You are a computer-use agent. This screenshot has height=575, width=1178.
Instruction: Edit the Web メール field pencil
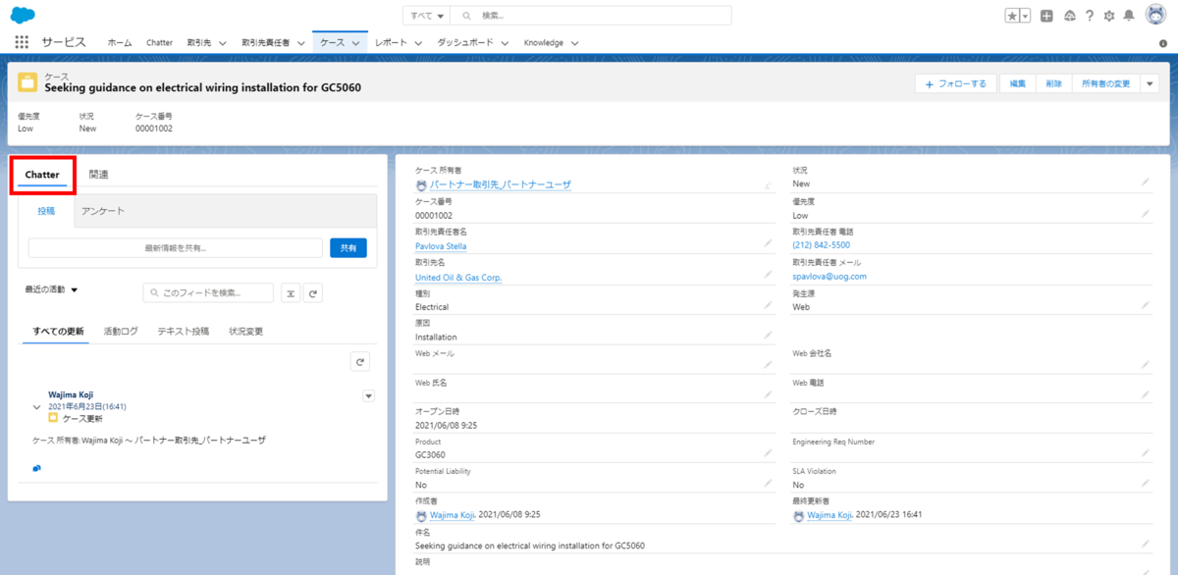pyautogui.click(x=768, y=365)
